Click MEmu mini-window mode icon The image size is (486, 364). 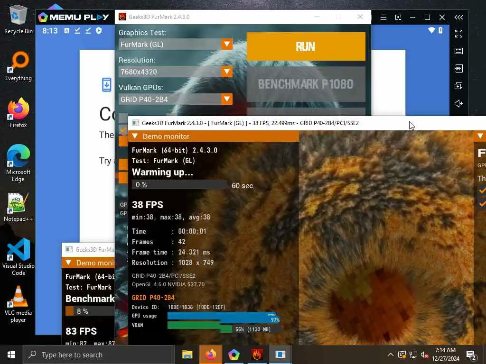(x=398, y=18)
